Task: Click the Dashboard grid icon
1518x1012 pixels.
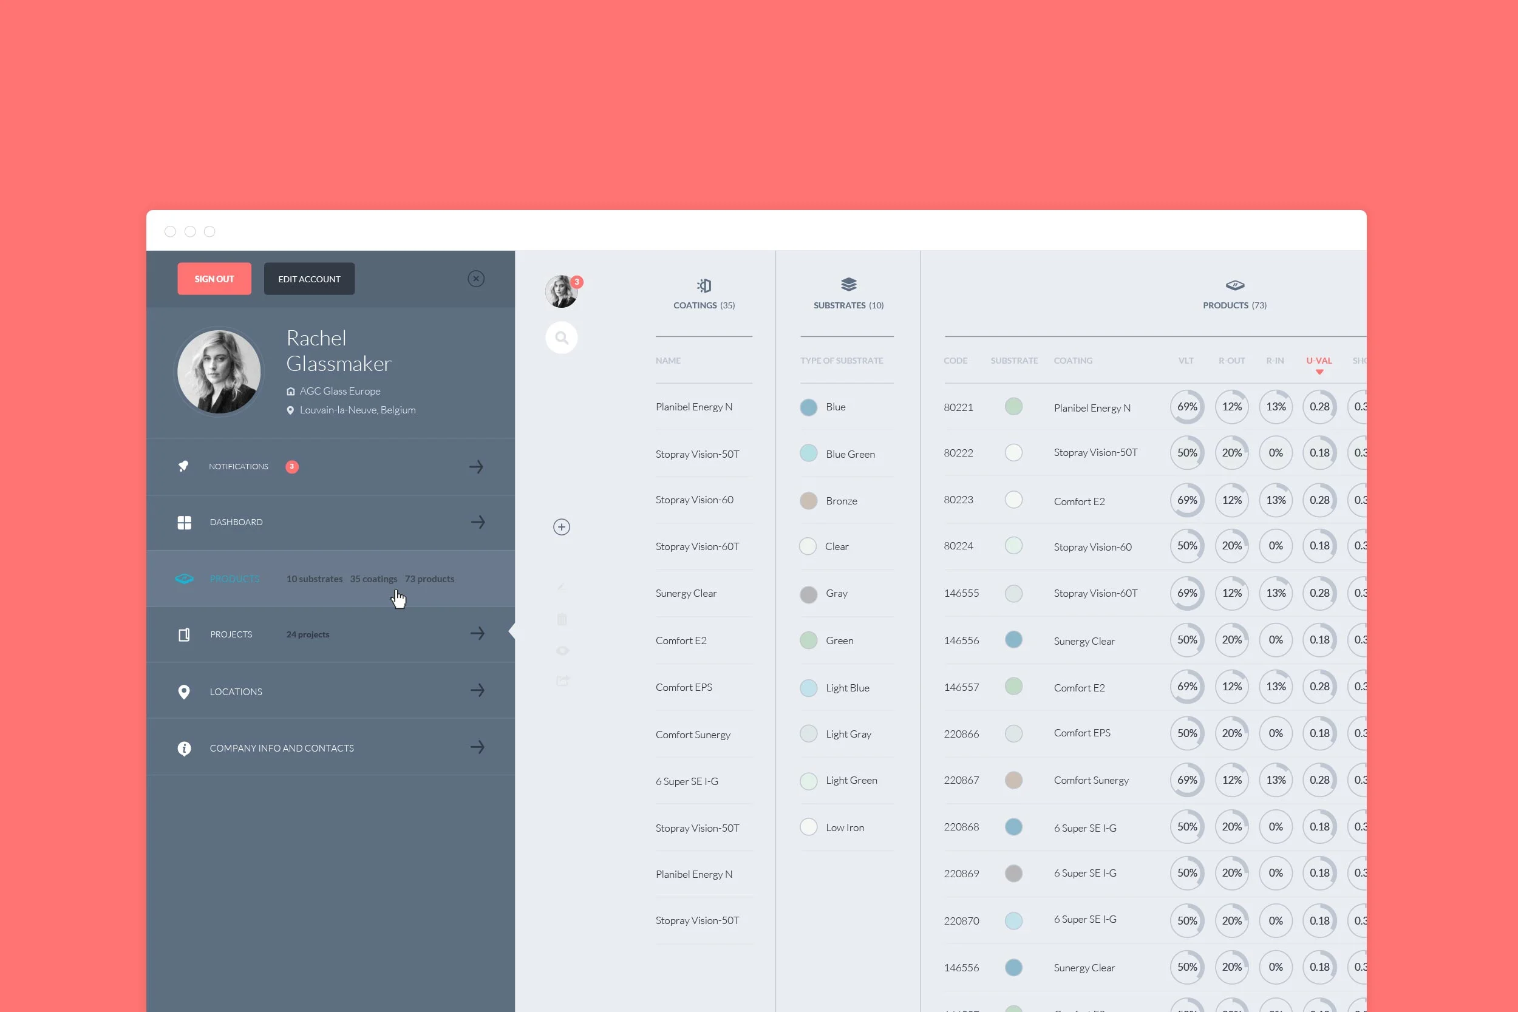Action: [x=185, y=522]
